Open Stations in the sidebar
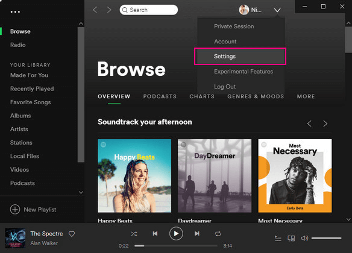The image size is (352, 253). point(21,143)
